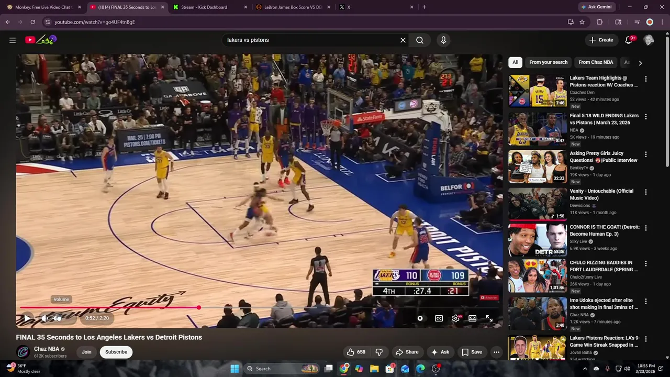Submit search with magnifying glass icon
This screenshot has width=670, height=377.
[420, 40]
